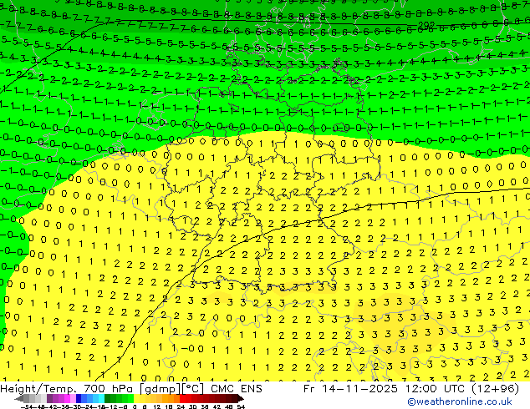Click the yellow swatch in the color scale

click(136, 399)
